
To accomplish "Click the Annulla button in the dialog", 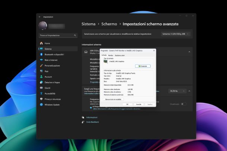I will point(138,104).
